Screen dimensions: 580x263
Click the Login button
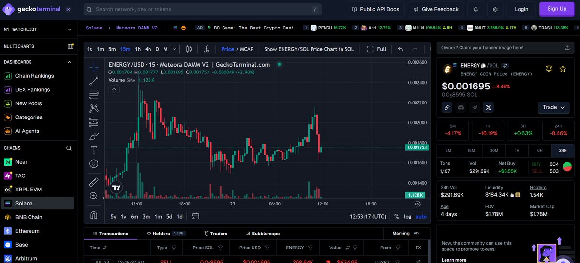click(521, 9)
